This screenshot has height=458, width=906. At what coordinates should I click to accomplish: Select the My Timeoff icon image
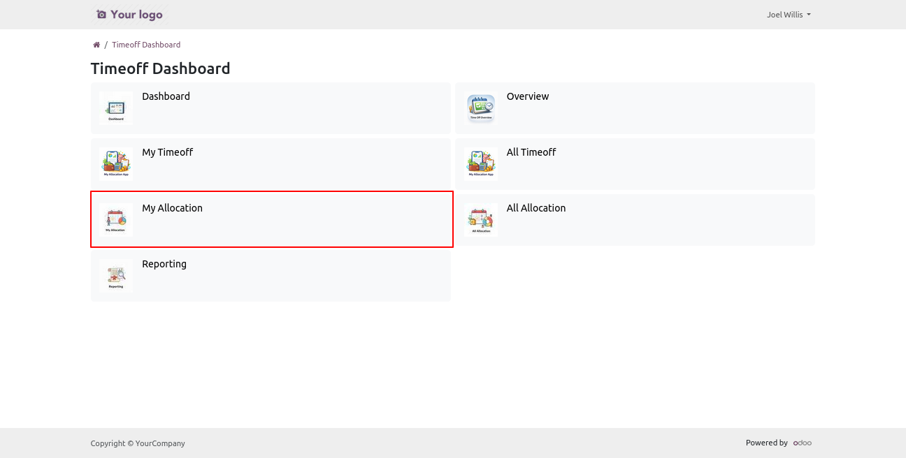[x=116, y=164]
